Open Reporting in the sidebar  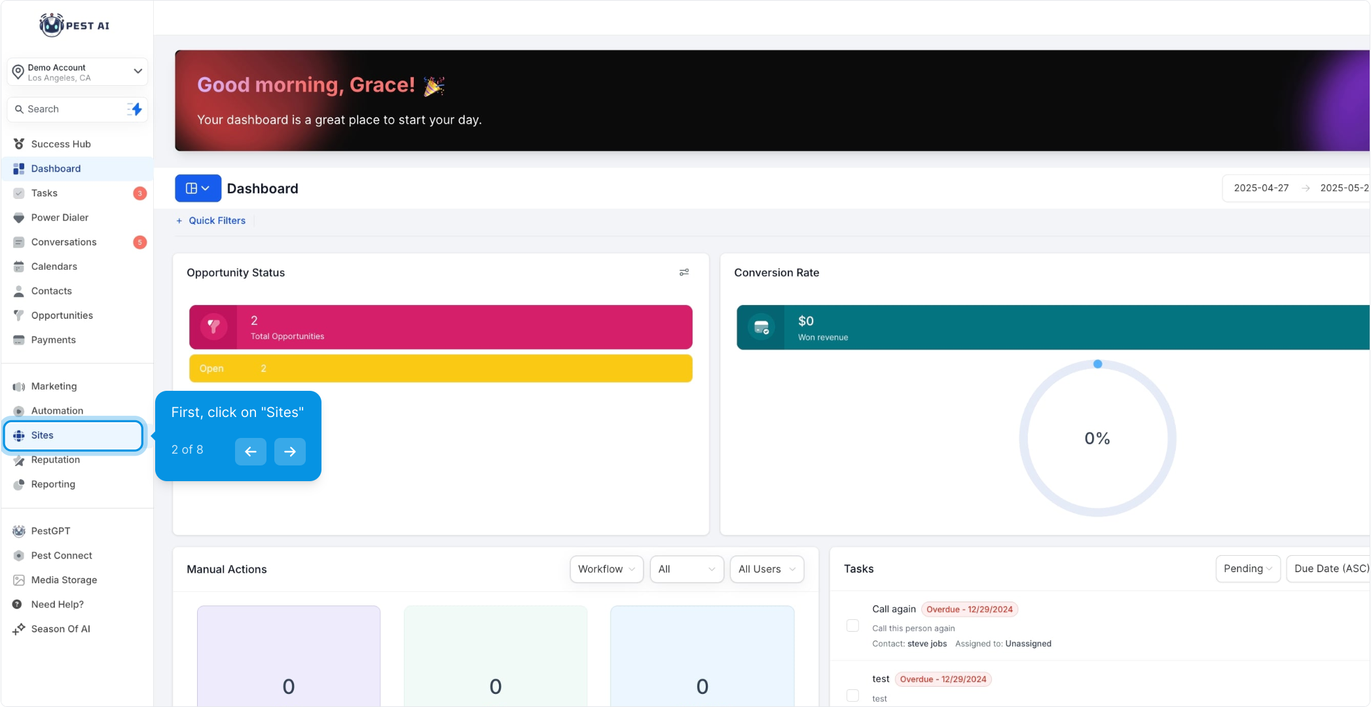(x=77, y=484)
